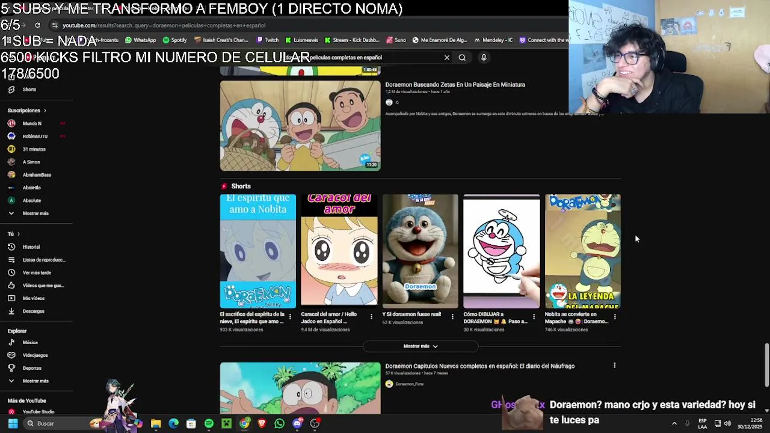Viewport: 770px width, 433px height.
Task: Expand the Explorar list with Mostrar más
Action: (x=36, y=381)
